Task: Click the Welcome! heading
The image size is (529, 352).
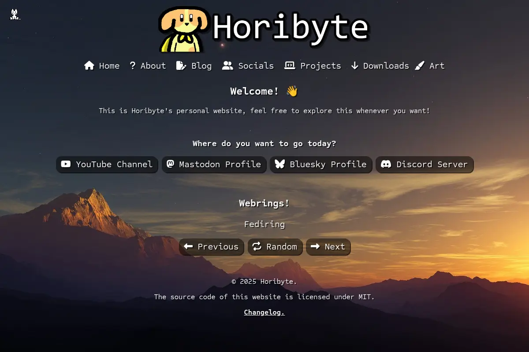Action: click(x=264, y=91)
